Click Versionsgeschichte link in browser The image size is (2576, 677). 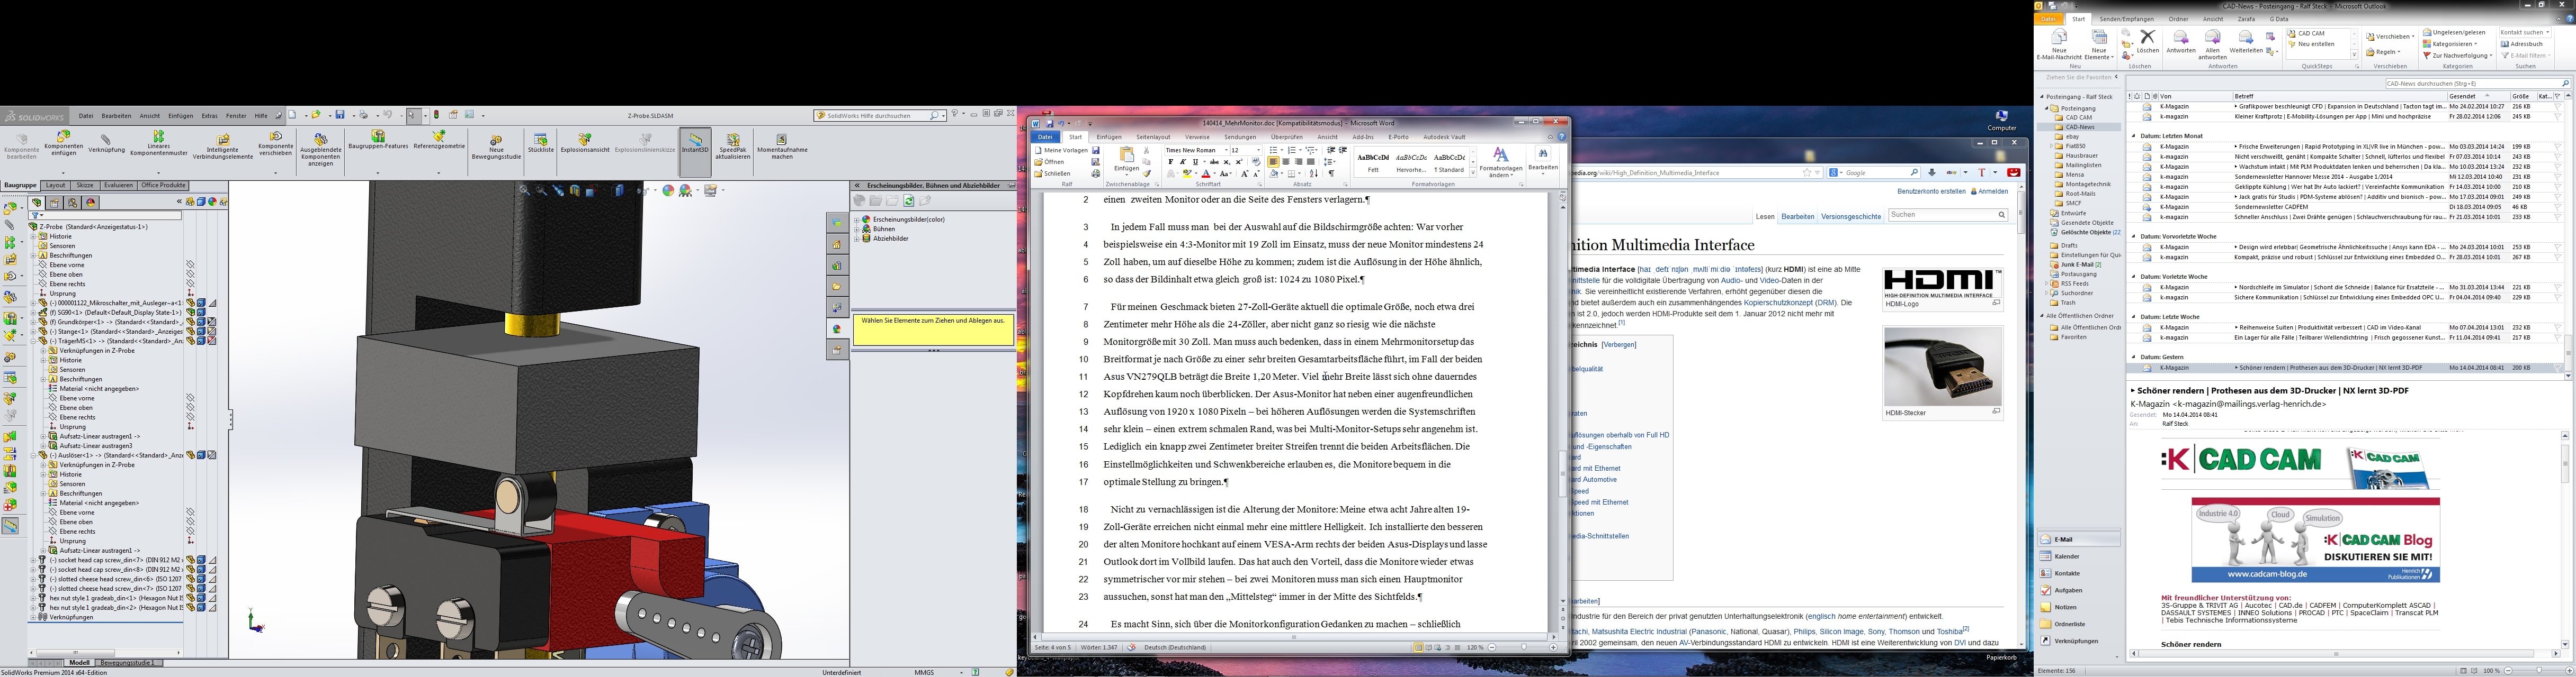pos(1851,217)
